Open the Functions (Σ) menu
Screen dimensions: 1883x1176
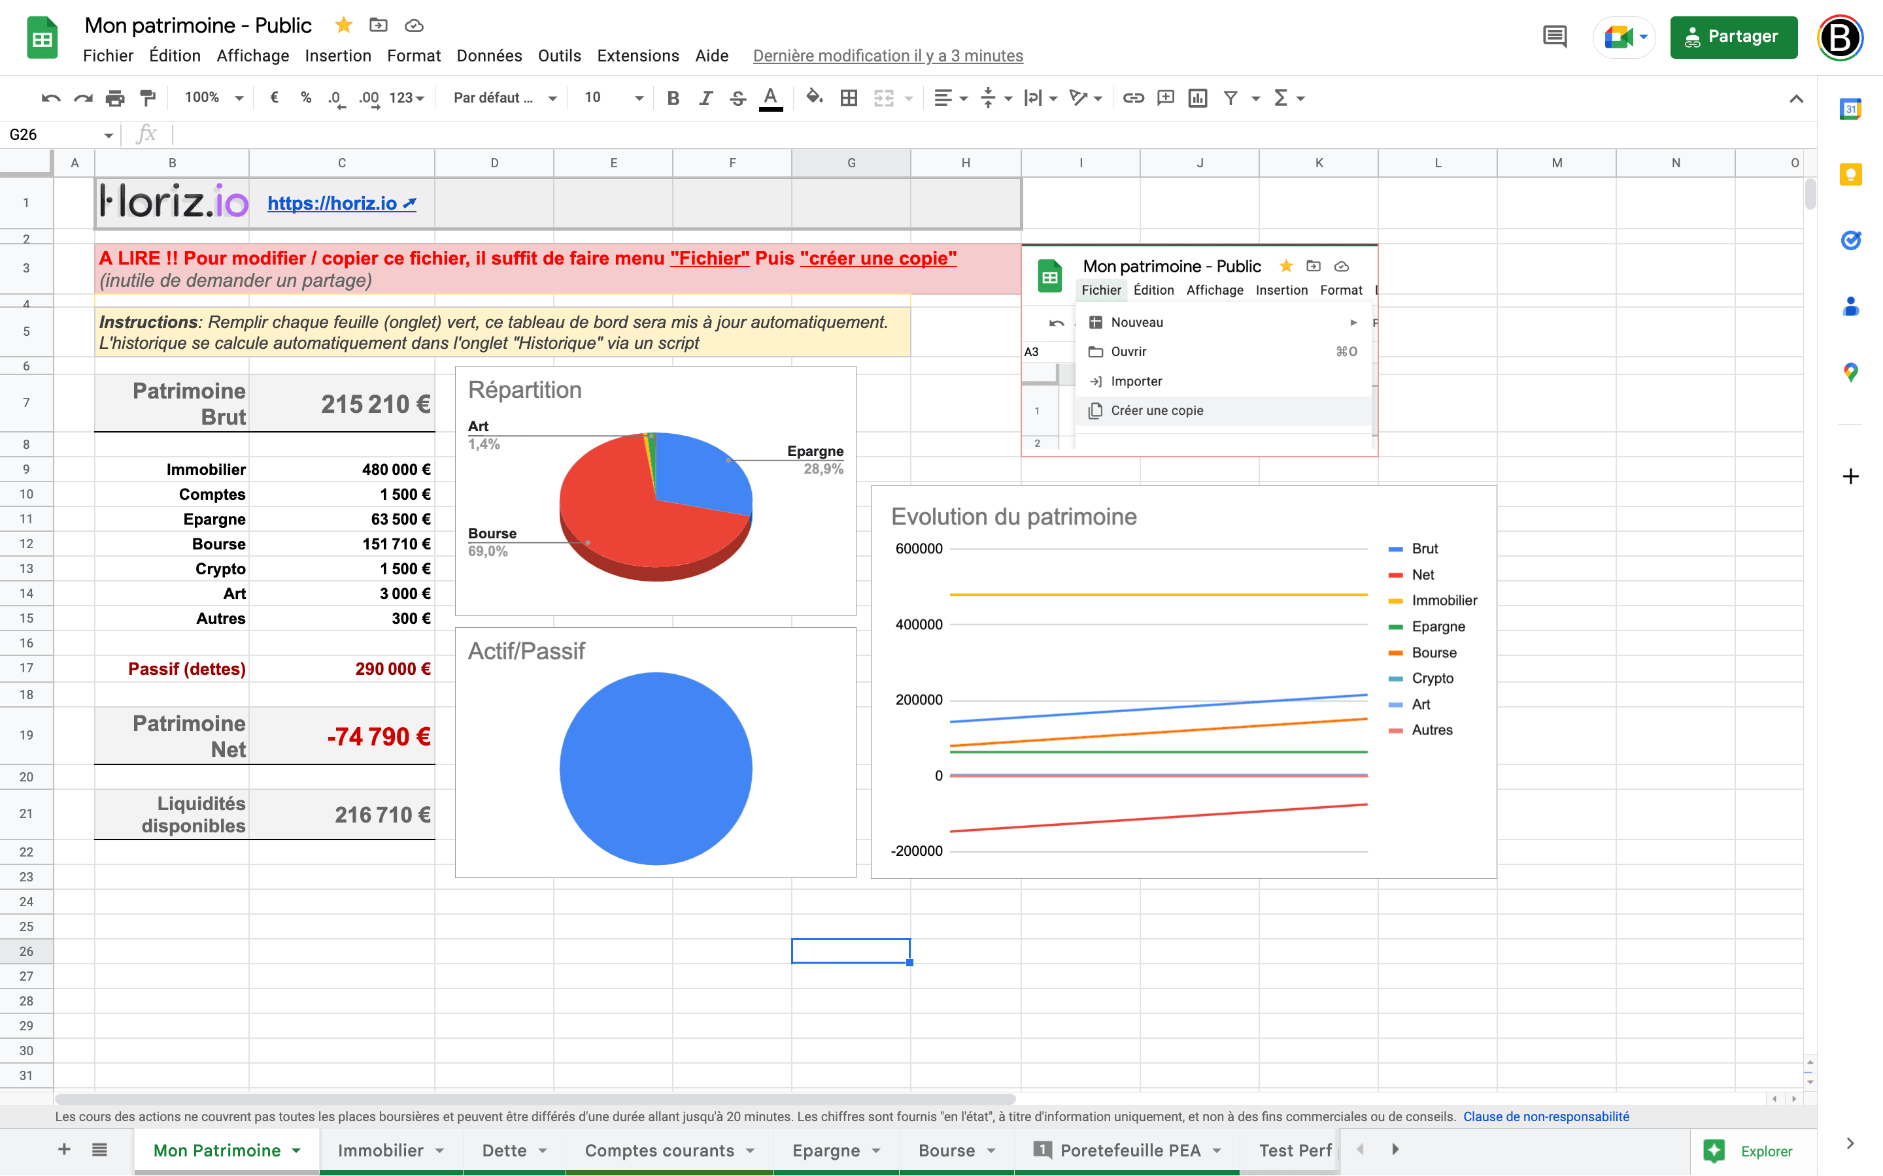pyautogui.click(x=1281, y=97)
